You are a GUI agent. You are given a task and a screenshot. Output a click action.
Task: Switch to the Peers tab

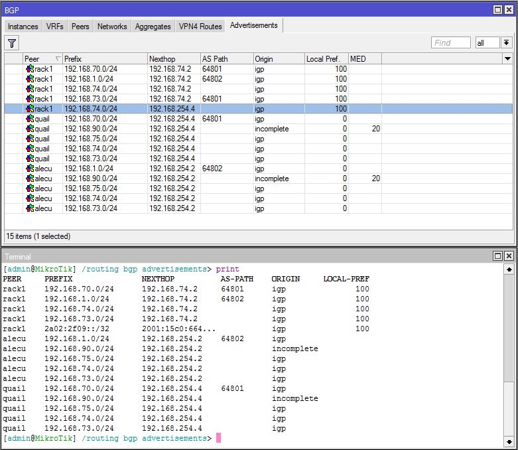click(80, 27)
